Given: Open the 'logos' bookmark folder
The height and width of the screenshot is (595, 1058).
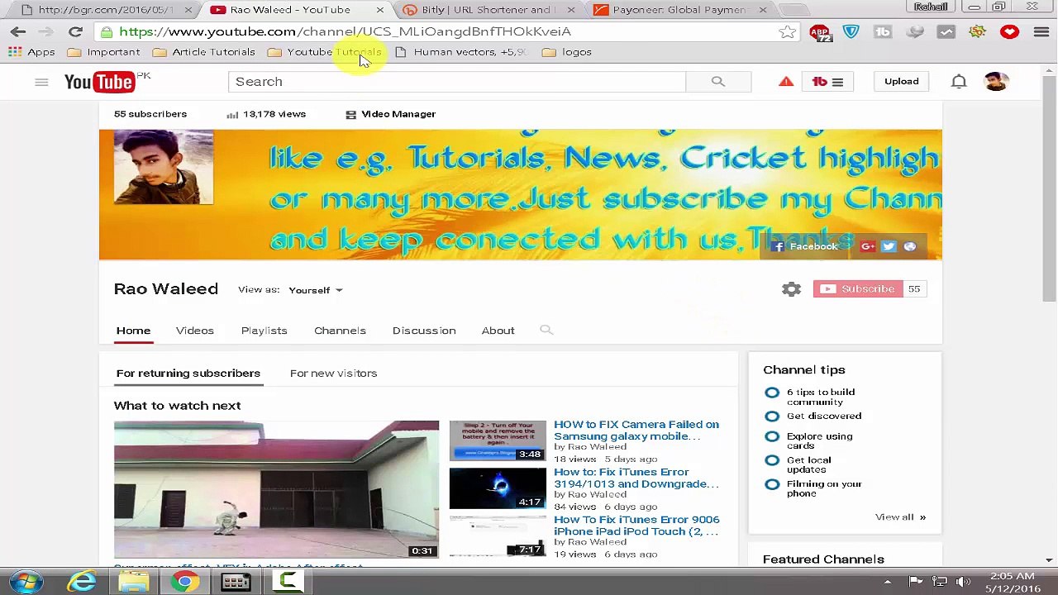Looking at the screenshot, I should click(567, 52).
